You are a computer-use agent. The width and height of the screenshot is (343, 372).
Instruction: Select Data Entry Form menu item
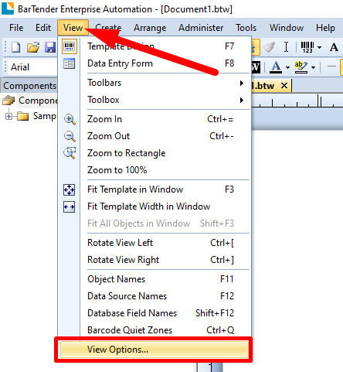161,63
